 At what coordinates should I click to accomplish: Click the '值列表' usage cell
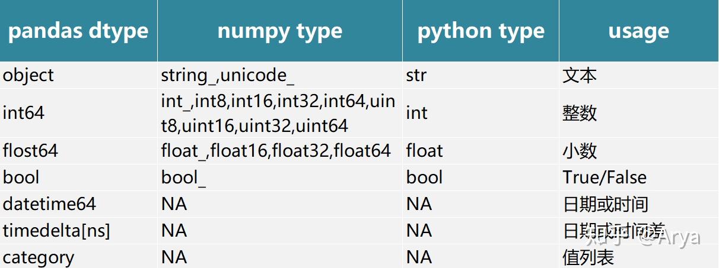pos(639,257)
